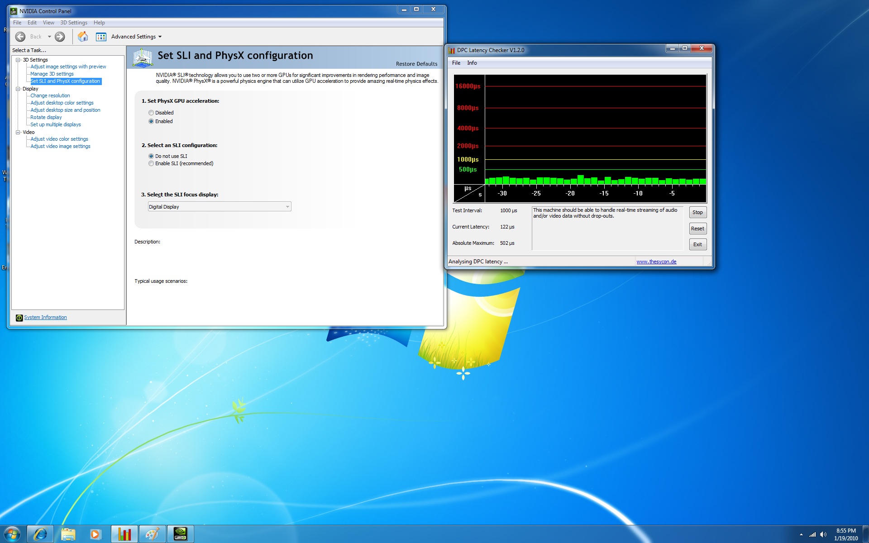This screenshot has width=869, height=543.
Task: Open the Edit menu
Action: (x=32, y=23)
